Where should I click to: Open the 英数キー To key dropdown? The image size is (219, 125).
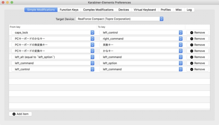[x=141, y=45]
